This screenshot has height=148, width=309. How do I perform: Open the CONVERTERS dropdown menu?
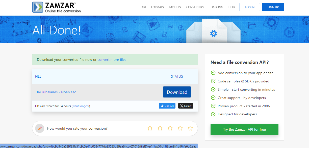click(x=196, y=7)
